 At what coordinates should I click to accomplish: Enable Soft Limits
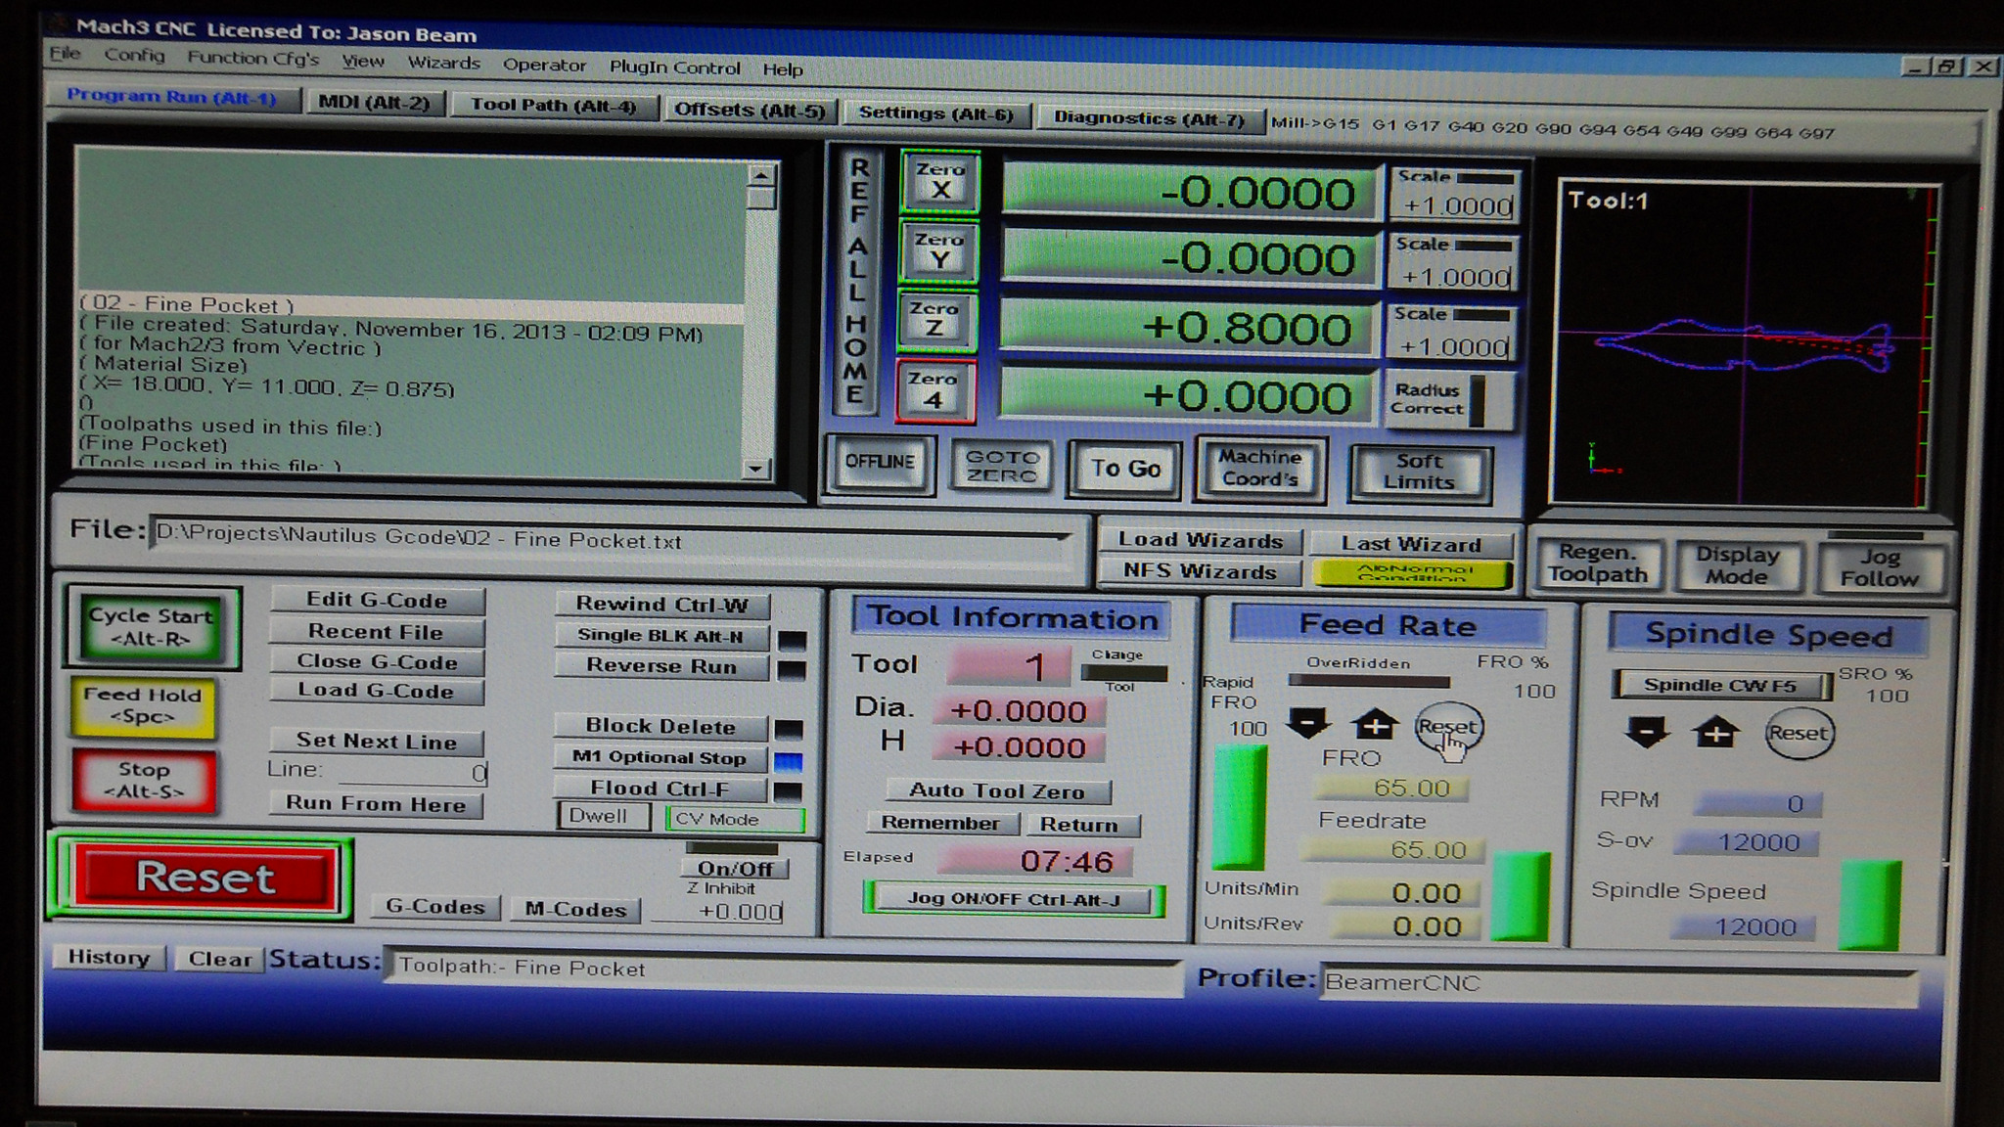tap(1419, 472)
